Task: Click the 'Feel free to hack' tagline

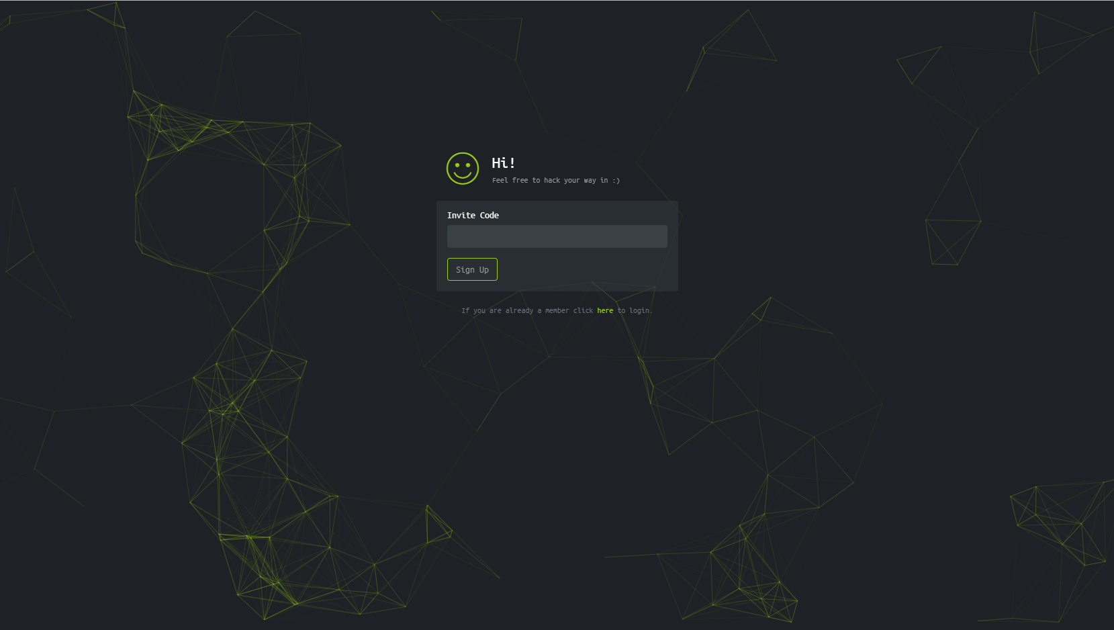Action: (x=555, y=180)
